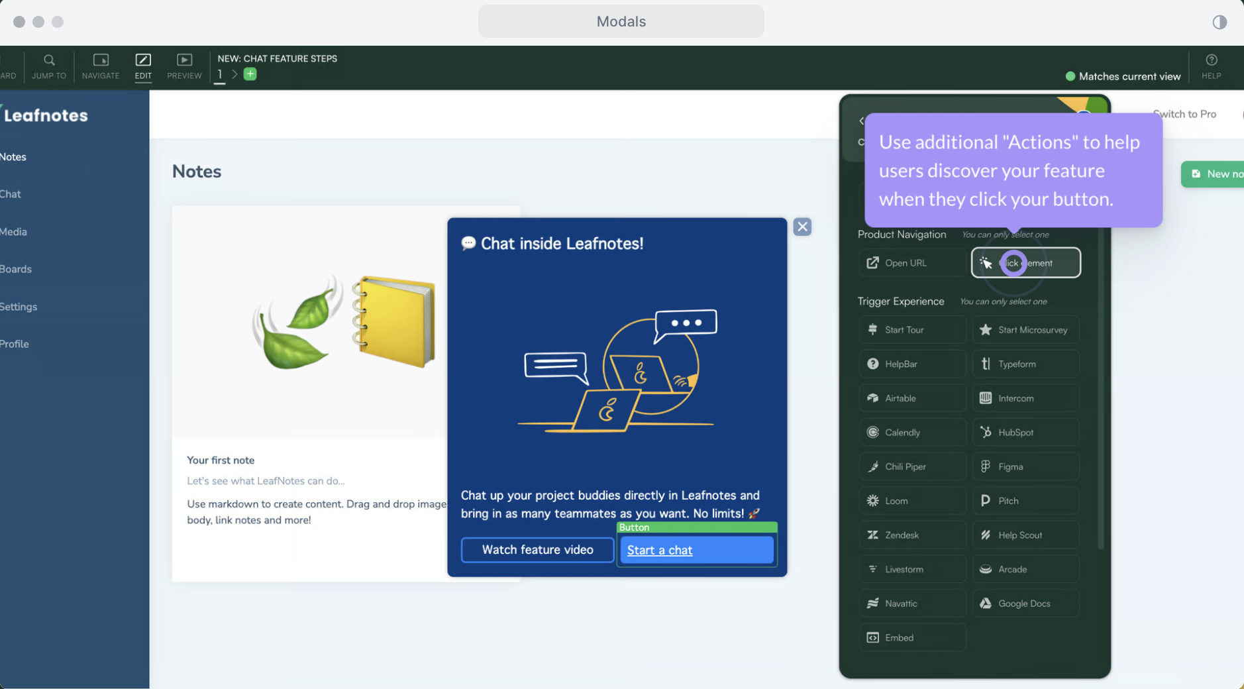Choose the Pitch integration
Screen dimensions: 1244x689
point(1025,501)
